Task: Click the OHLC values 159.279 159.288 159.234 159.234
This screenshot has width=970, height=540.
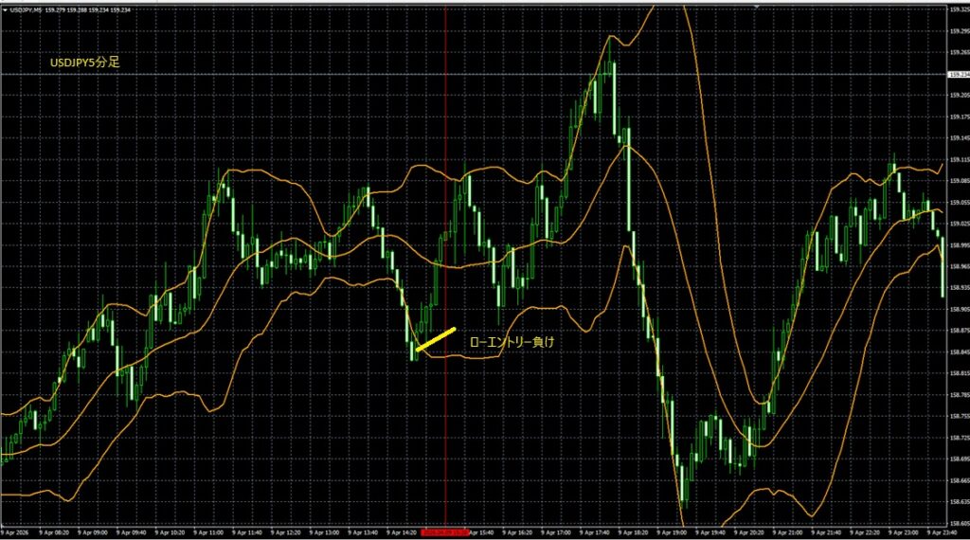Action: [x=88, y=9]
